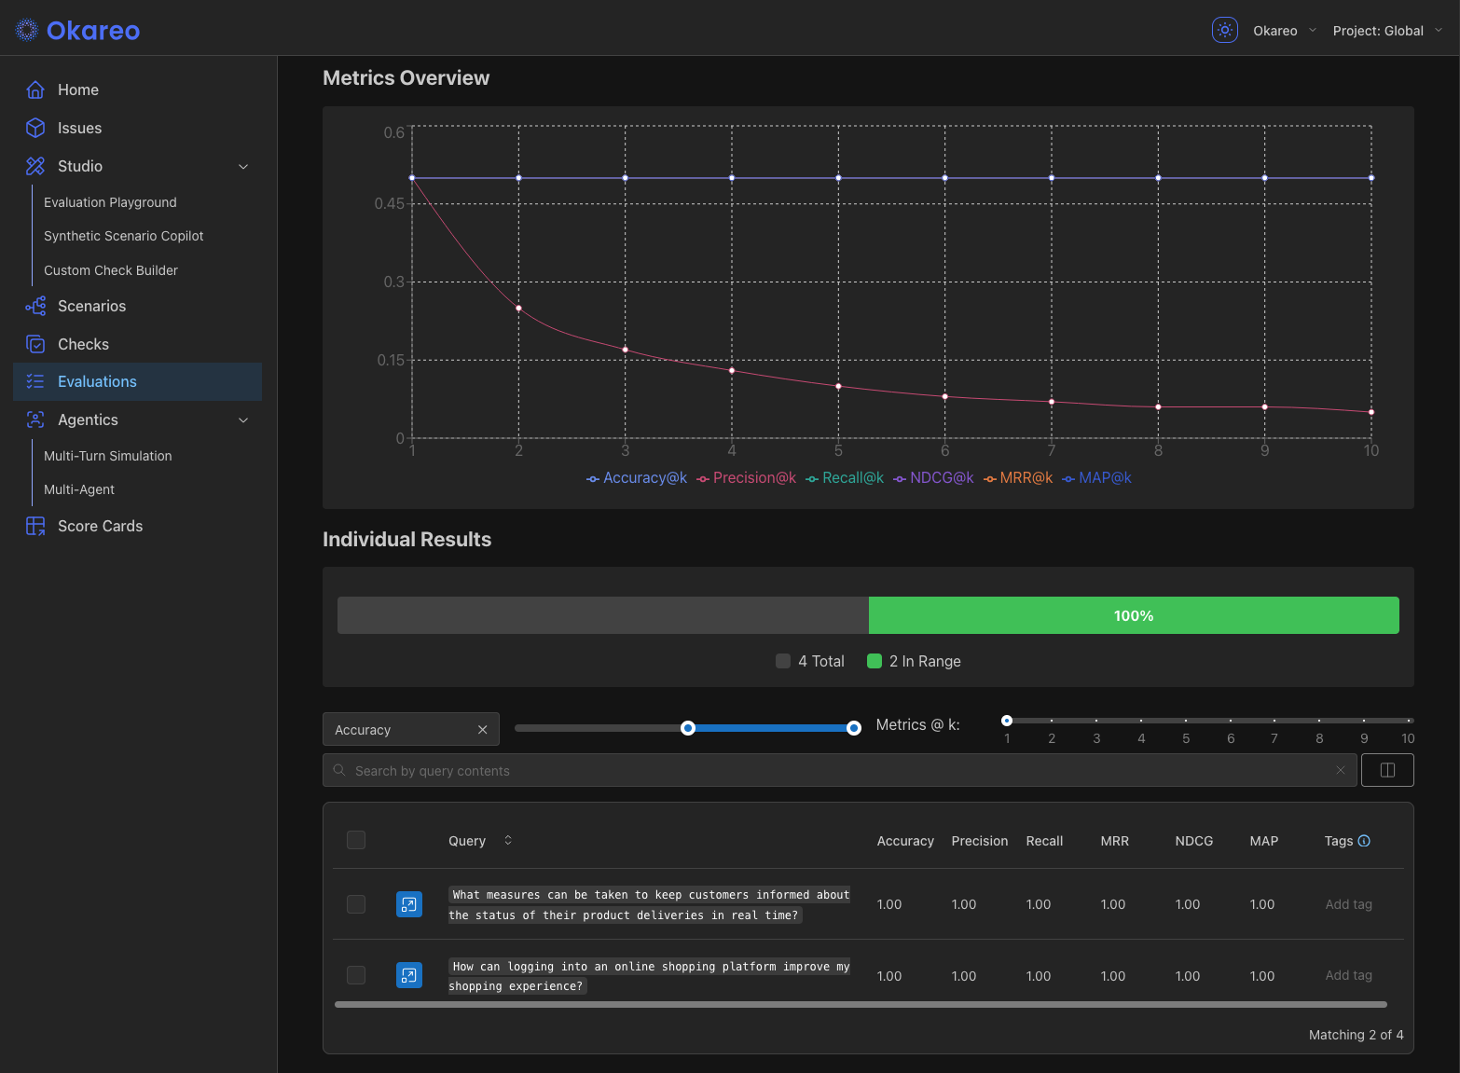Click the Tags info icon

(x=1364, y=841)
